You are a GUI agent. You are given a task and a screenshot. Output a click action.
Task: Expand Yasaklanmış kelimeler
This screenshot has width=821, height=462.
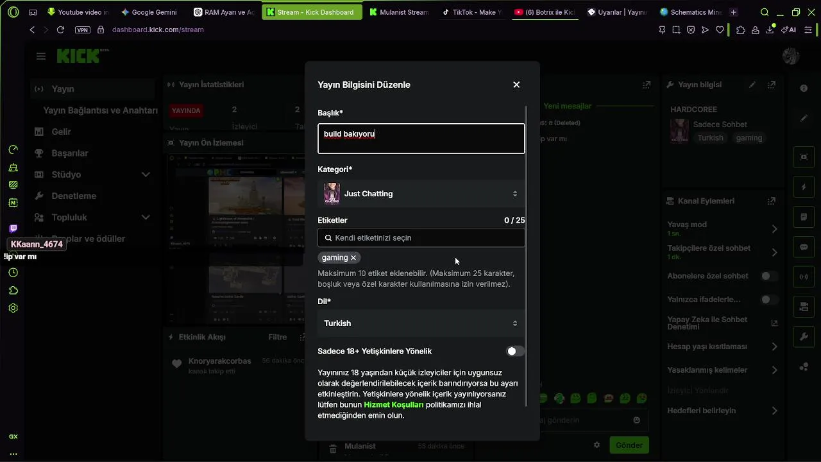tap(774, 370)
